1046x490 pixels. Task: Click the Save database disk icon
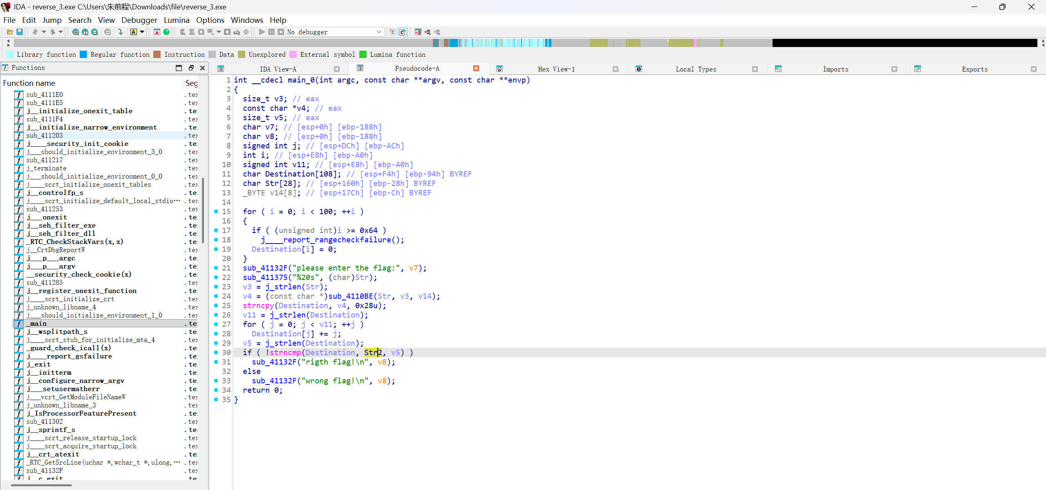pos(19,32)
